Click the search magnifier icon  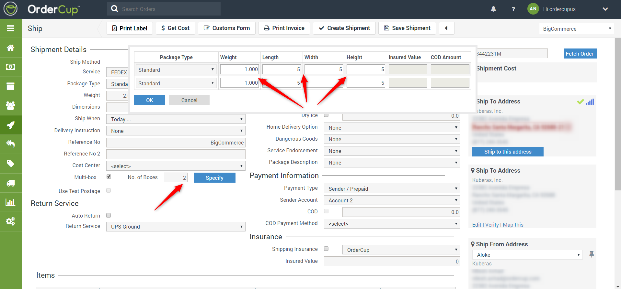[115, 9]
